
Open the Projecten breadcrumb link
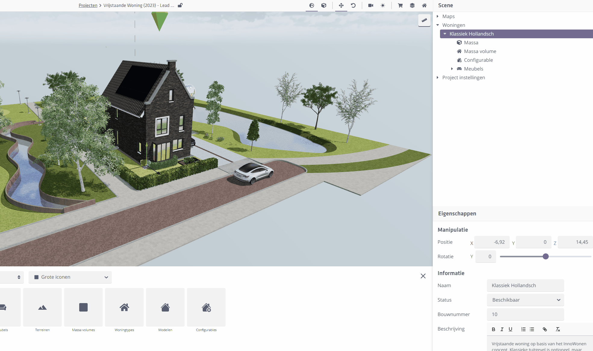point(88,5)
